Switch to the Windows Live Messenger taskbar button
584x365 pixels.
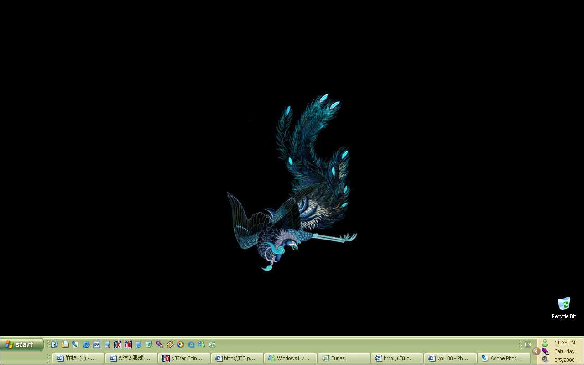pos(291,358)
